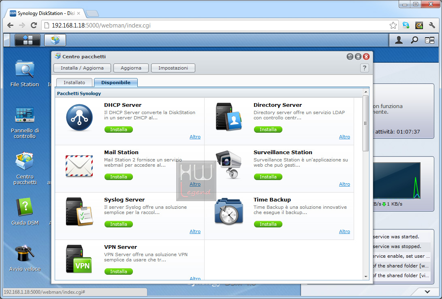Select Synology DiskStation browser tab
The image size is (442, 299).
pos(45,13)
